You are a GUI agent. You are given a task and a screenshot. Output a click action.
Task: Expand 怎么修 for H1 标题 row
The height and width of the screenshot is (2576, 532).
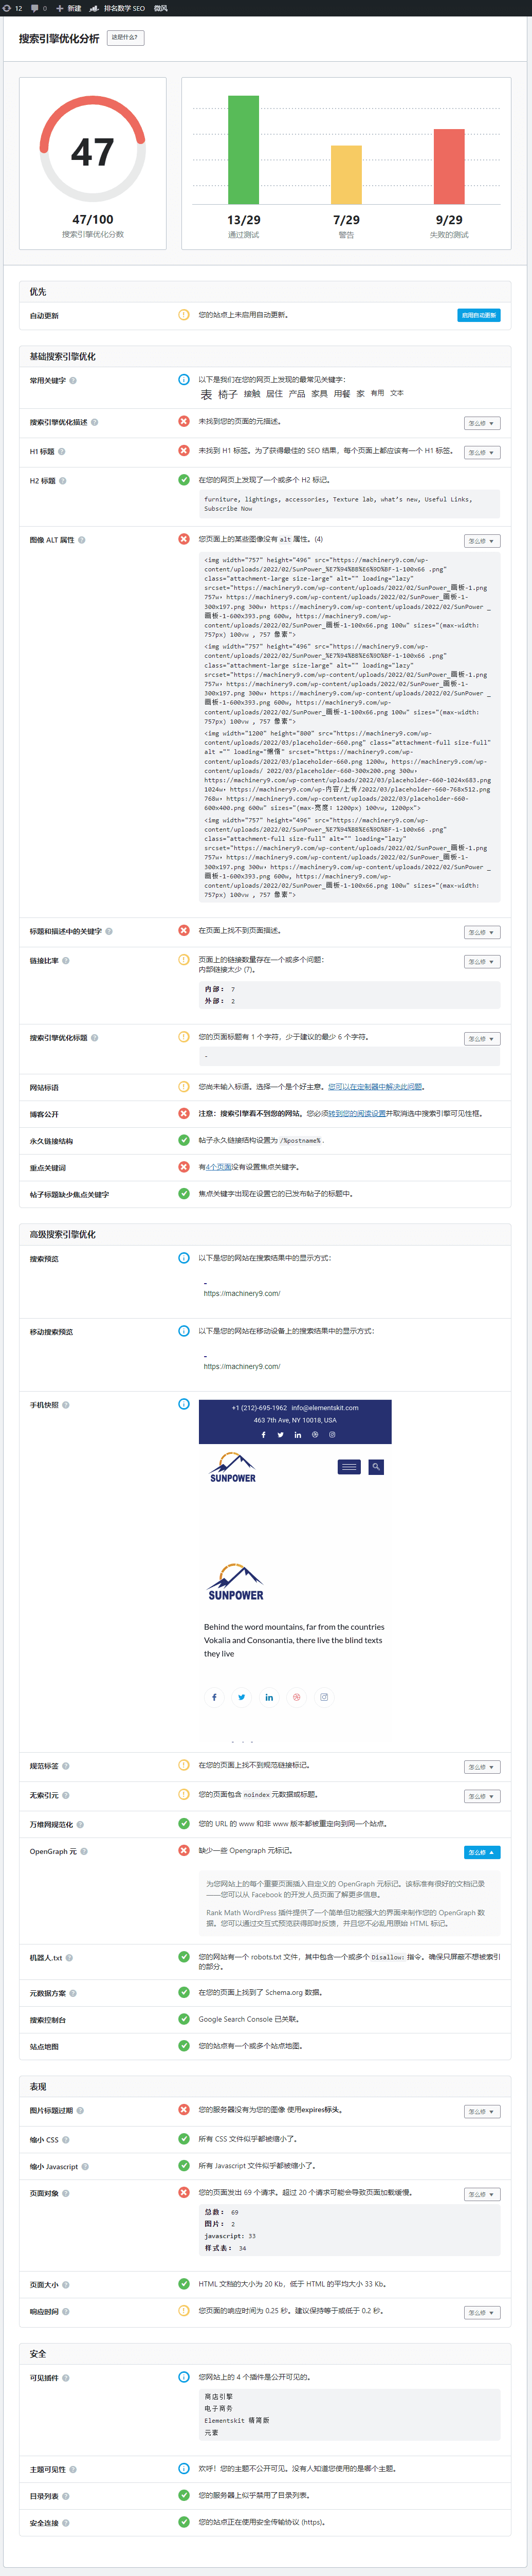(481, 452)
